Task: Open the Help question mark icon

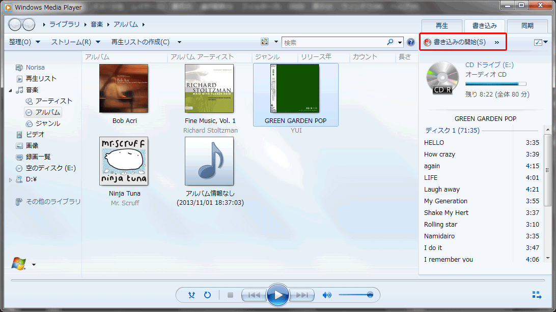Action: [x=410, y=42]
